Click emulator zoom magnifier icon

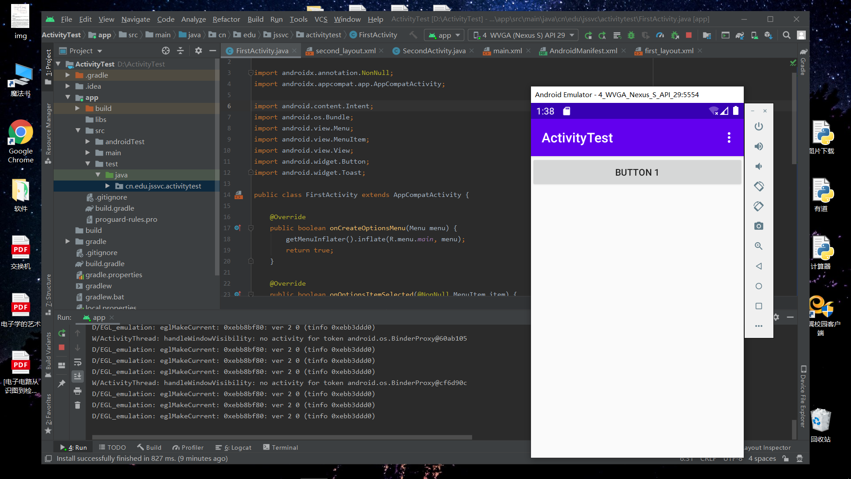759,246
